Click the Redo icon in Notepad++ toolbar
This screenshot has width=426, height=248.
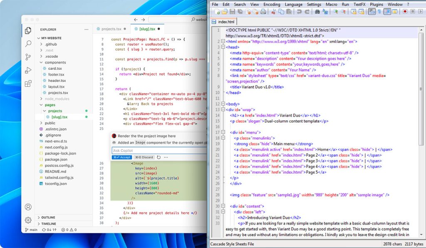[x=307, y=11]
